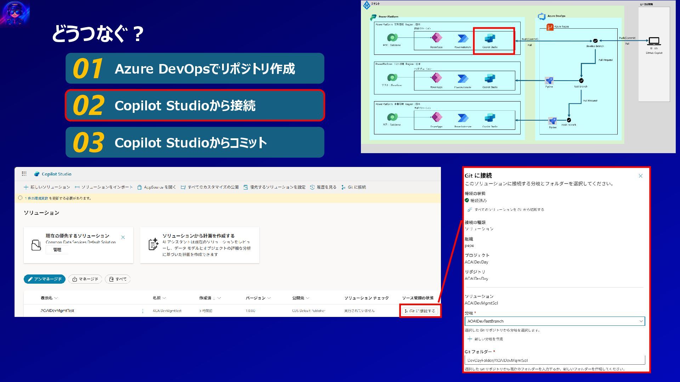Screen dimensions: 680x382
Task: Click the green 接続済み status check icon
Action: tap(467, 200)
